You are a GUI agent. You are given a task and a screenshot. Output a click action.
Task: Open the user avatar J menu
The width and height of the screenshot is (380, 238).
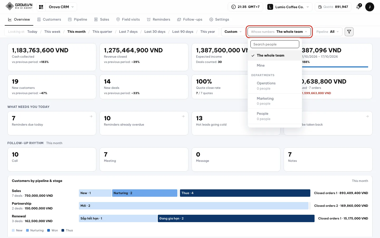click(x=369, y=7)
